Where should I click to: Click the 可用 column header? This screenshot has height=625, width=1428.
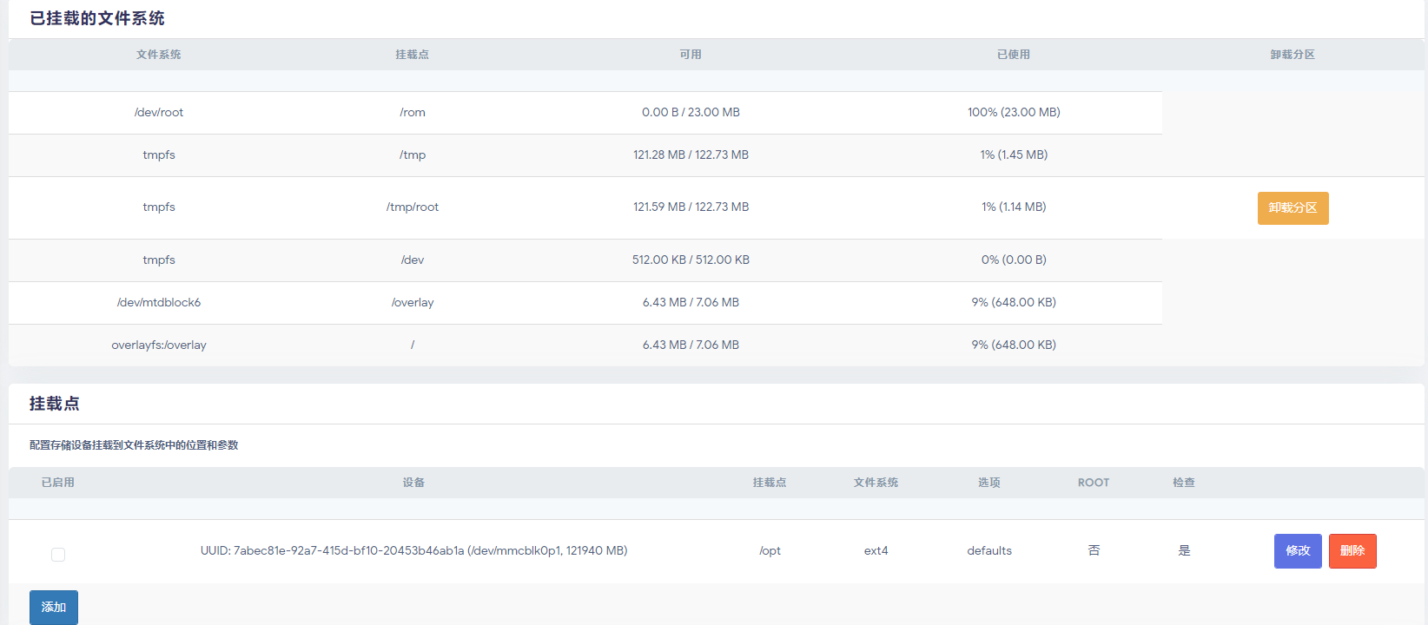(691, 55)
